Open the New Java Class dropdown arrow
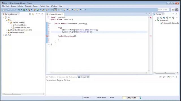Viewport: 181px width, 101px height. [40, 10]
